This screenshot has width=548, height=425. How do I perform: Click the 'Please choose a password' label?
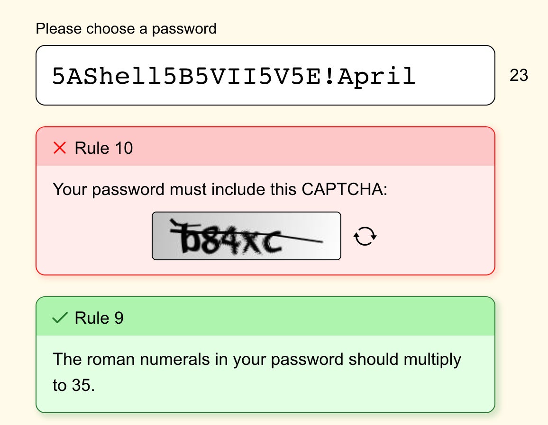[x=126, y=28]
